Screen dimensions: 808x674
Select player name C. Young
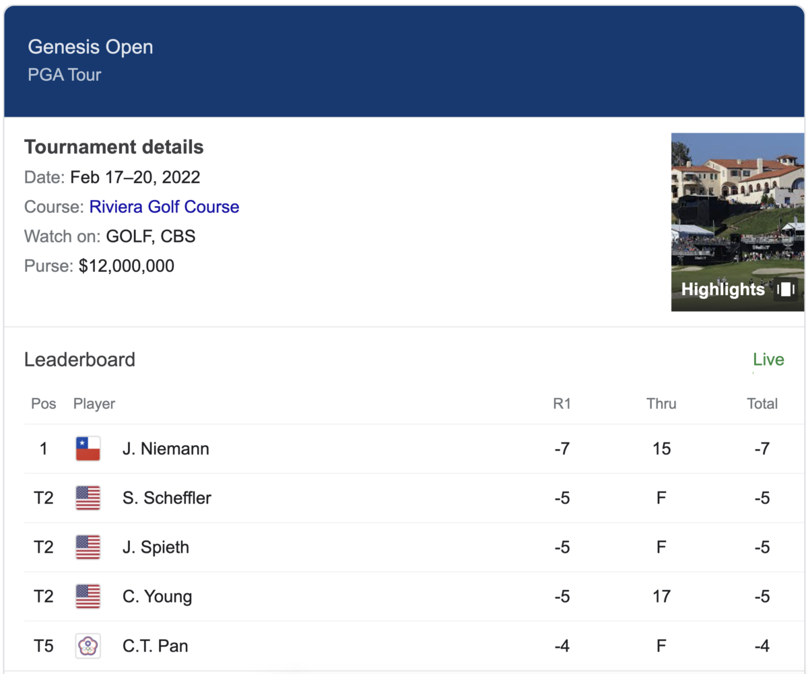click(x=157, y=597)
